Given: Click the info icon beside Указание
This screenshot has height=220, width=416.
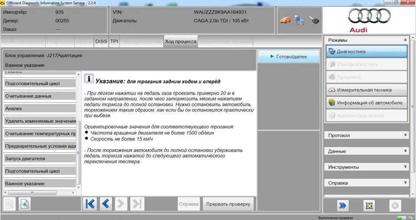Looking at the screenshot, I should (x=89, y=79).
